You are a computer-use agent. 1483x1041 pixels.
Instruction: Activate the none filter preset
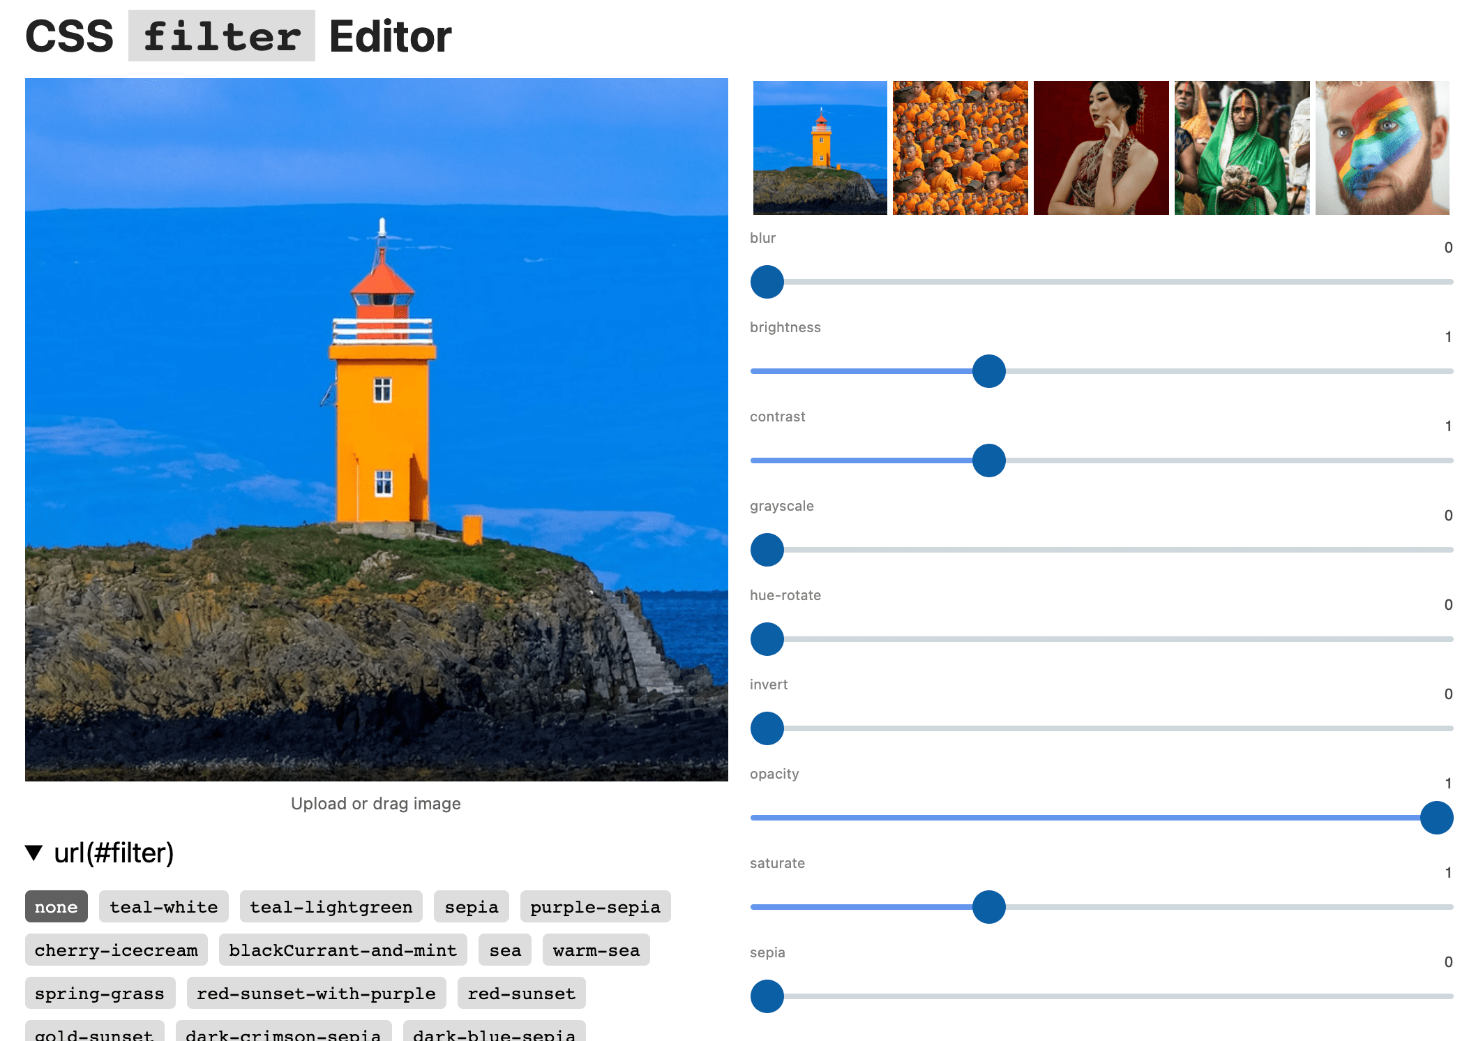pyautogui.click(x=57, y=907)
